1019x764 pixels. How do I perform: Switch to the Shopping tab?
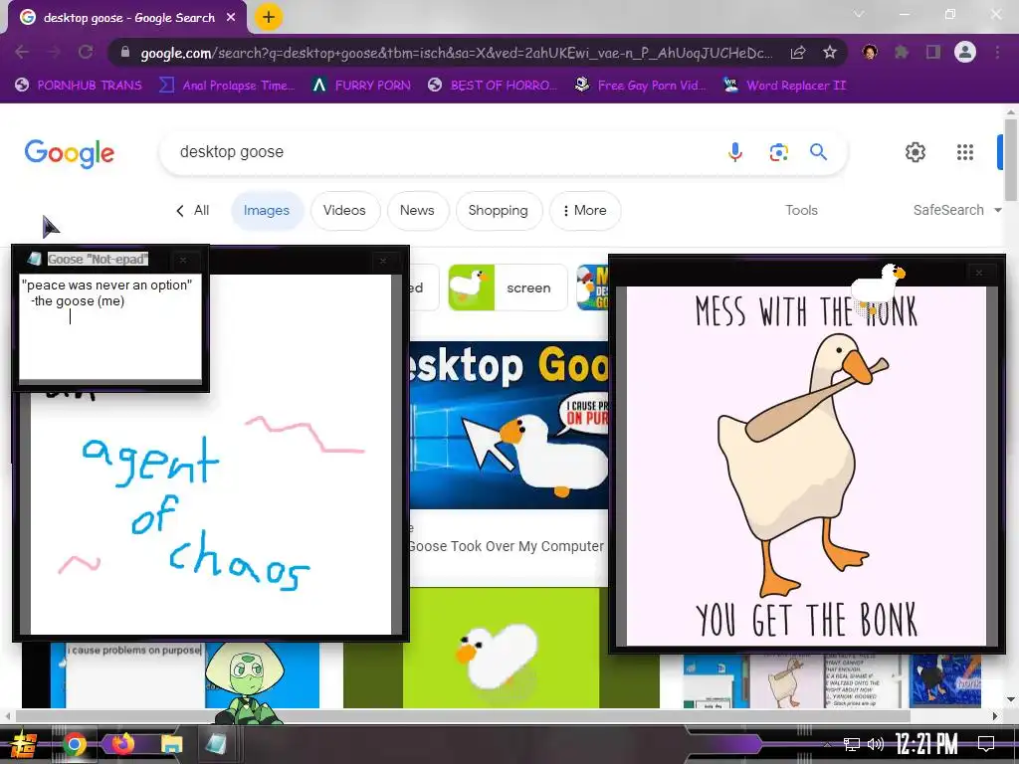498,211
